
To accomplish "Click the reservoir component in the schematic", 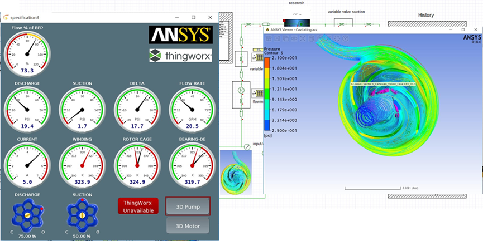I will [x=296, y=23].
